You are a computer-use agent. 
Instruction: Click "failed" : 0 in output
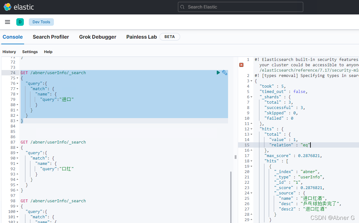(x=279, y=118)
